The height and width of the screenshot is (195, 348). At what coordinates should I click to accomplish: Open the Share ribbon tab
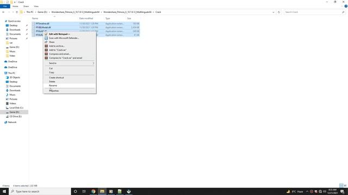(x=26, y=6)
